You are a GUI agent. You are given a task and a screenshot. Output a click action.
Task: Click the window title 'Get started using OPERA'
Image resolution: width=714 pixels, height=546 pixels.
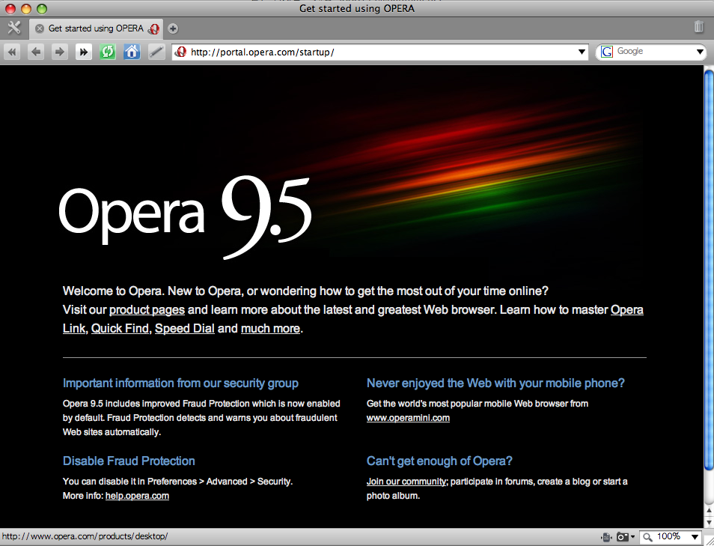point(357,8)
